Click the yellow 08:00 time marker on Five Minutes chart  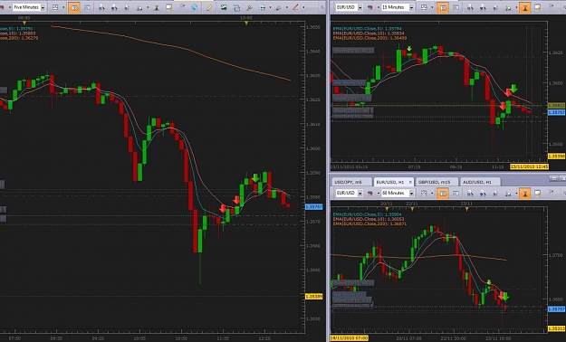(24, 23)
